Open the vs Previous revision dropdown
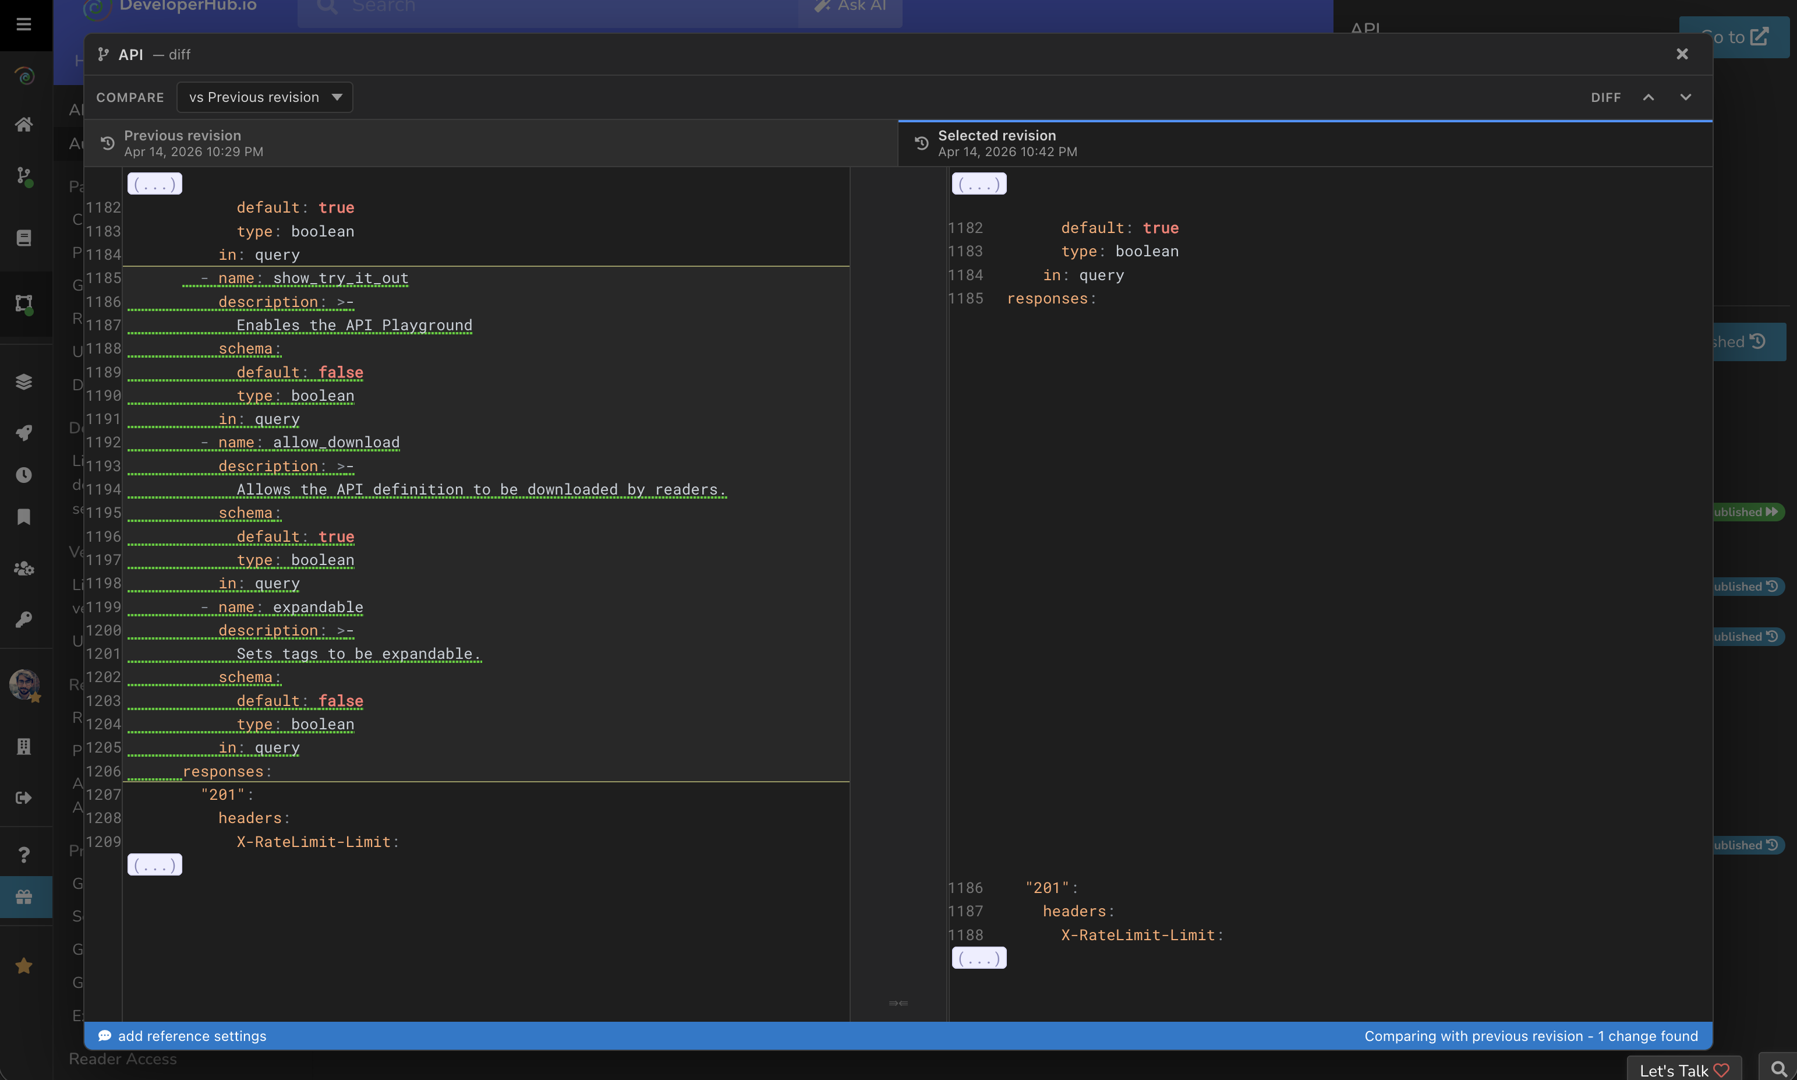This screenshot has width=1797, height=1080. click(x=264, y=97)
